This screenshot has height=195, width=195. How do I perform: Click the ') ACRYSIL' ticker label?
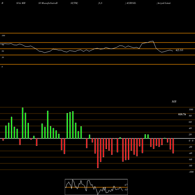click(131, 3)
